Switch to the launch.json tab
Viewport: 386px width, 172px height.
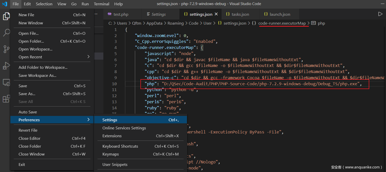280,14
